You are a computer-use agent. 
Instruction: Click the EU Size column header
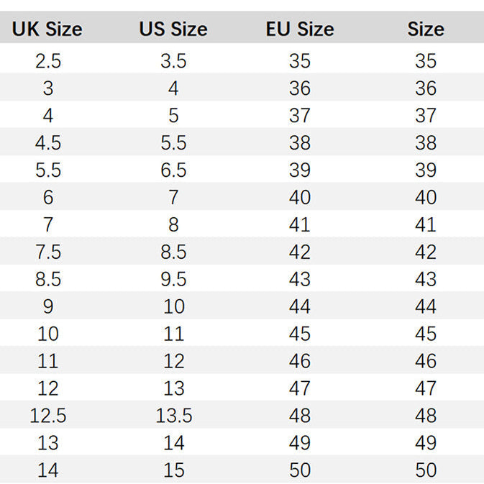tap(300, 29)
